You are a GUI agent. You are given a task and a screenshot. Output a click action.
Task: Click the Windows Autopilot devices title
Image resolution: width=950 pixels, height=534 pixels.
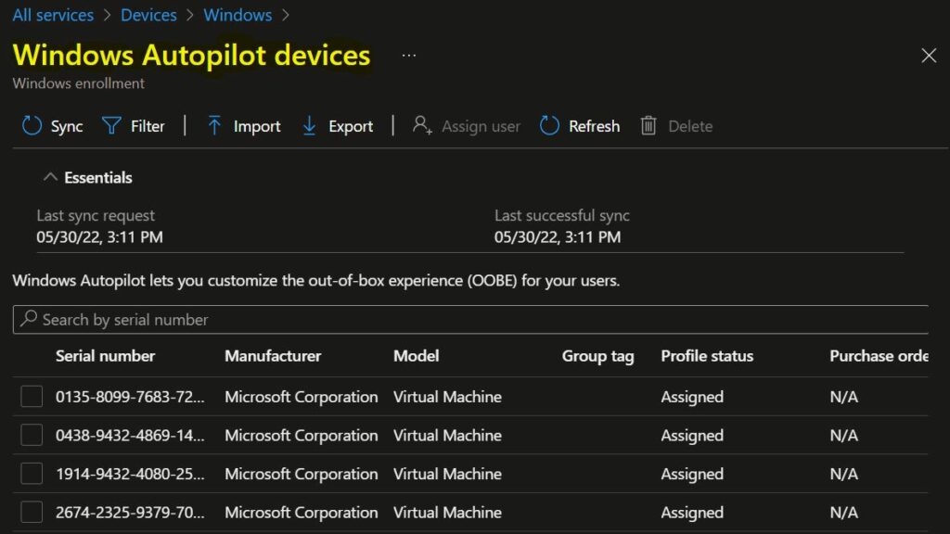click(191, 55)
